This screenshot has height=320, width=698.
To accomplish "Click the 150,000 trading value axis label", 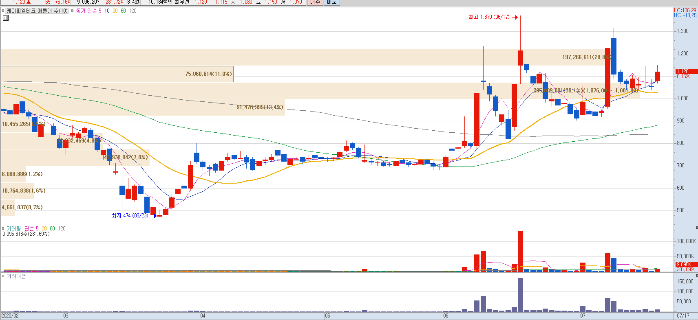I will tap(685, 281).
